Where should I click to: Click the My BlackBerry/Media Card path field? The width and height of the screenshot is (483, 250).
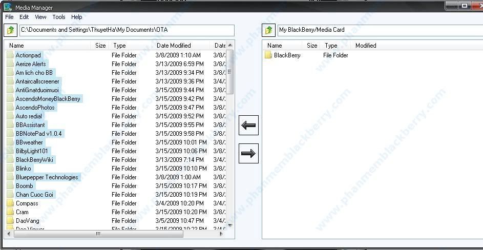tap(380, 30)
